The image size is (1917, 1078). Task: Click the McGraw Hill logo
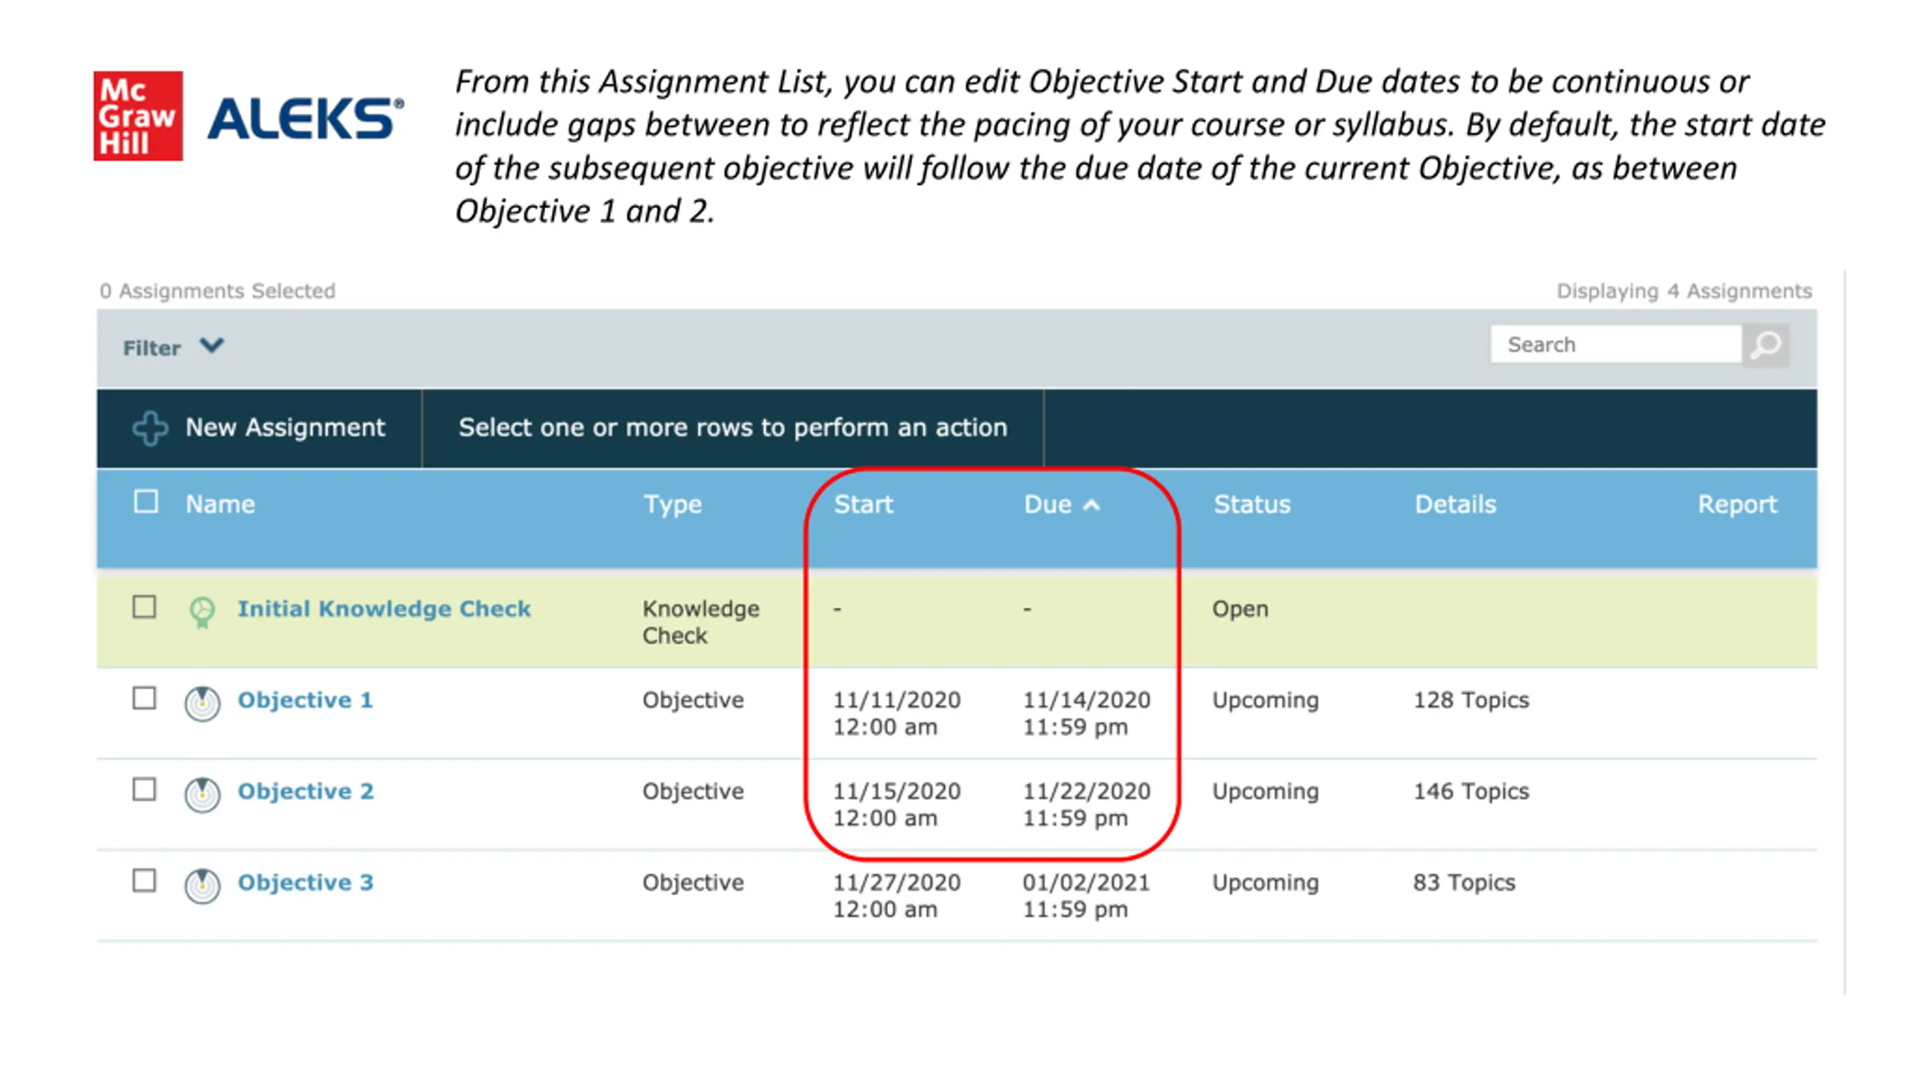[x=138, y=115]
